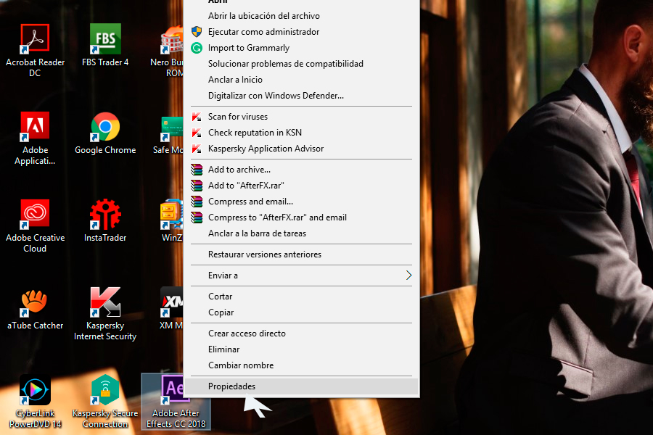This screenshot has width=653, height=435.
Task: Choose Ejecutar como administrador
Action: [x=250, y=31]
